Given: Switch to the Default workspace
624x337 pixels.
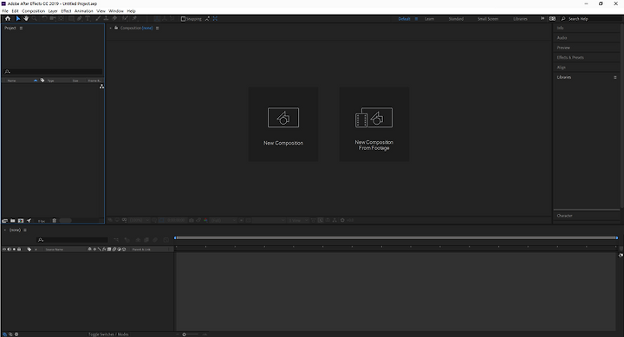Looking at the screenshot, I should click(404, 19).
